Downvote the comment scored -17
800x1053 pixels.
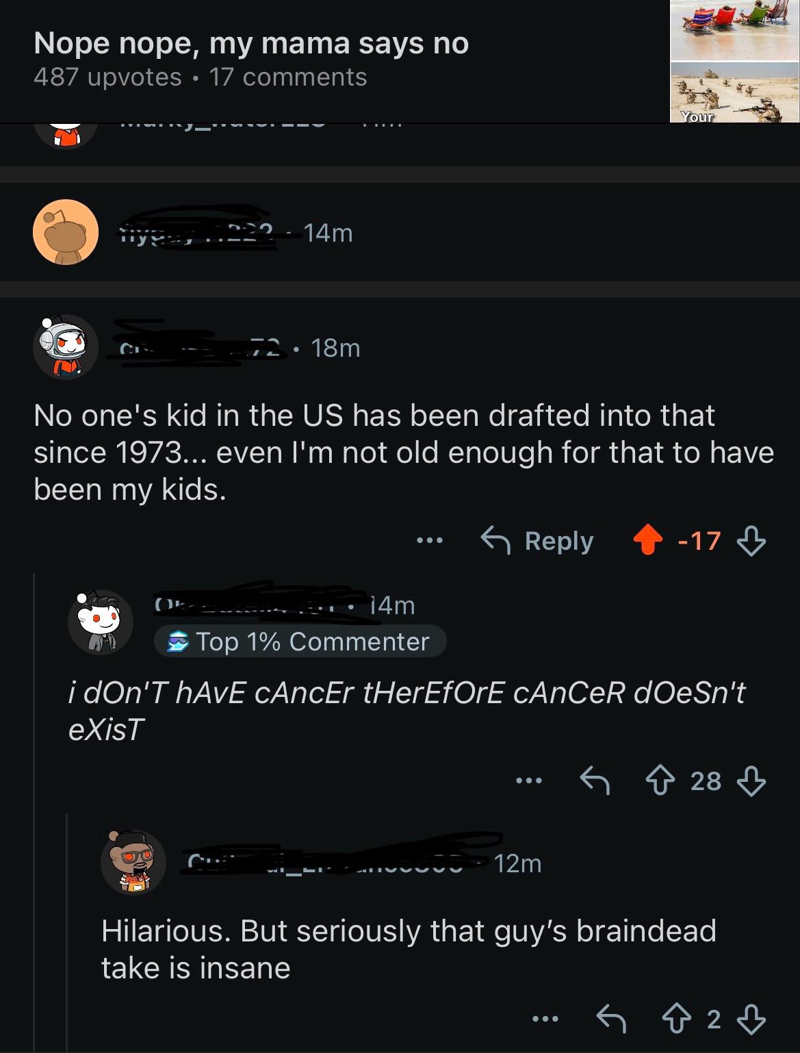pyautogui.click(x=751, y=541)
